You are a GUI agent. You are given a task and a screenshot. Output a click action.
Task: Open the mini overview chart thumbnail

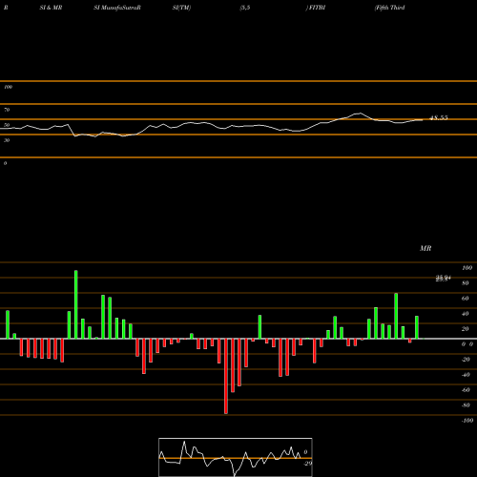click(x=236, y=457)
